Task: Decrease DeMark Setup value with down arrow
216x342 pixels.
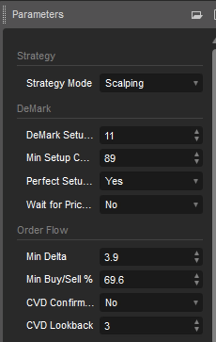Action: (x=197, y=139)
